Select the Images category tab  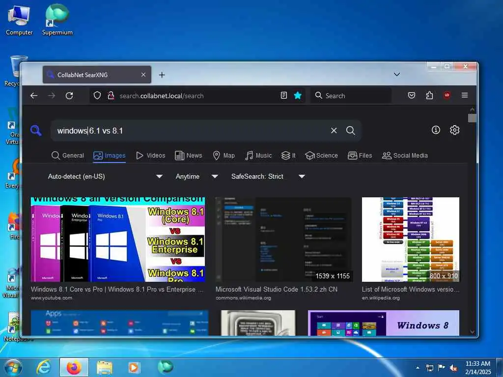click(x=110, y=156)
